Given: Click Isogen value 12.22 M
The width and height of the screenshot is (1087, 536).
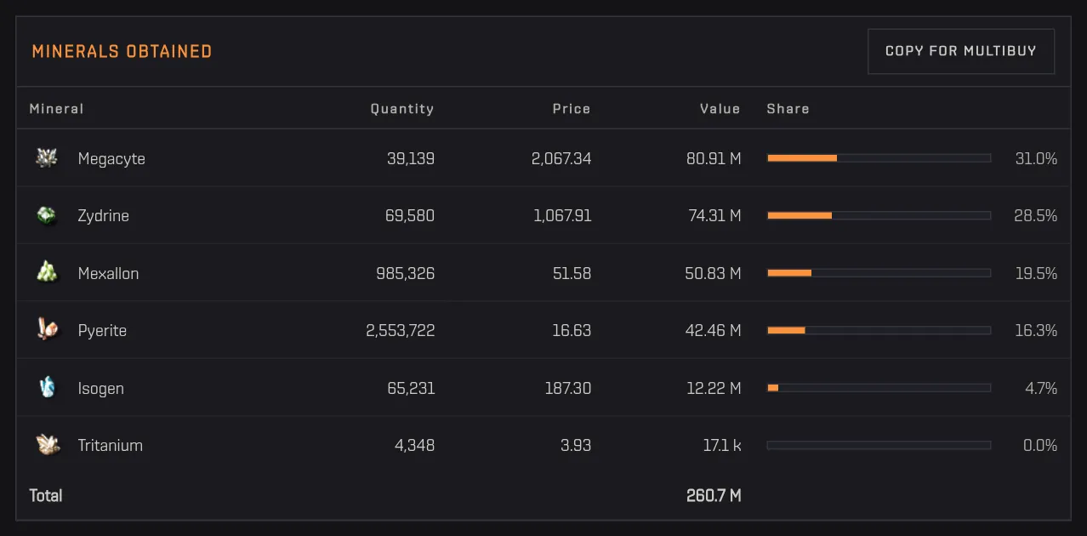Looking at the screenshot, I should (714, 388).
